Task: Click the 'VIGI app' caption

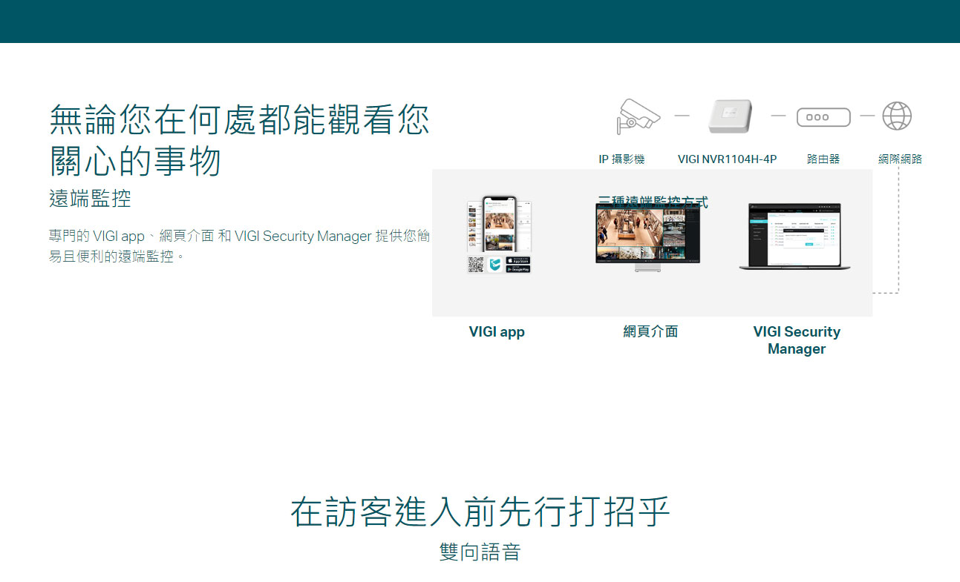Action: (497, 332)
